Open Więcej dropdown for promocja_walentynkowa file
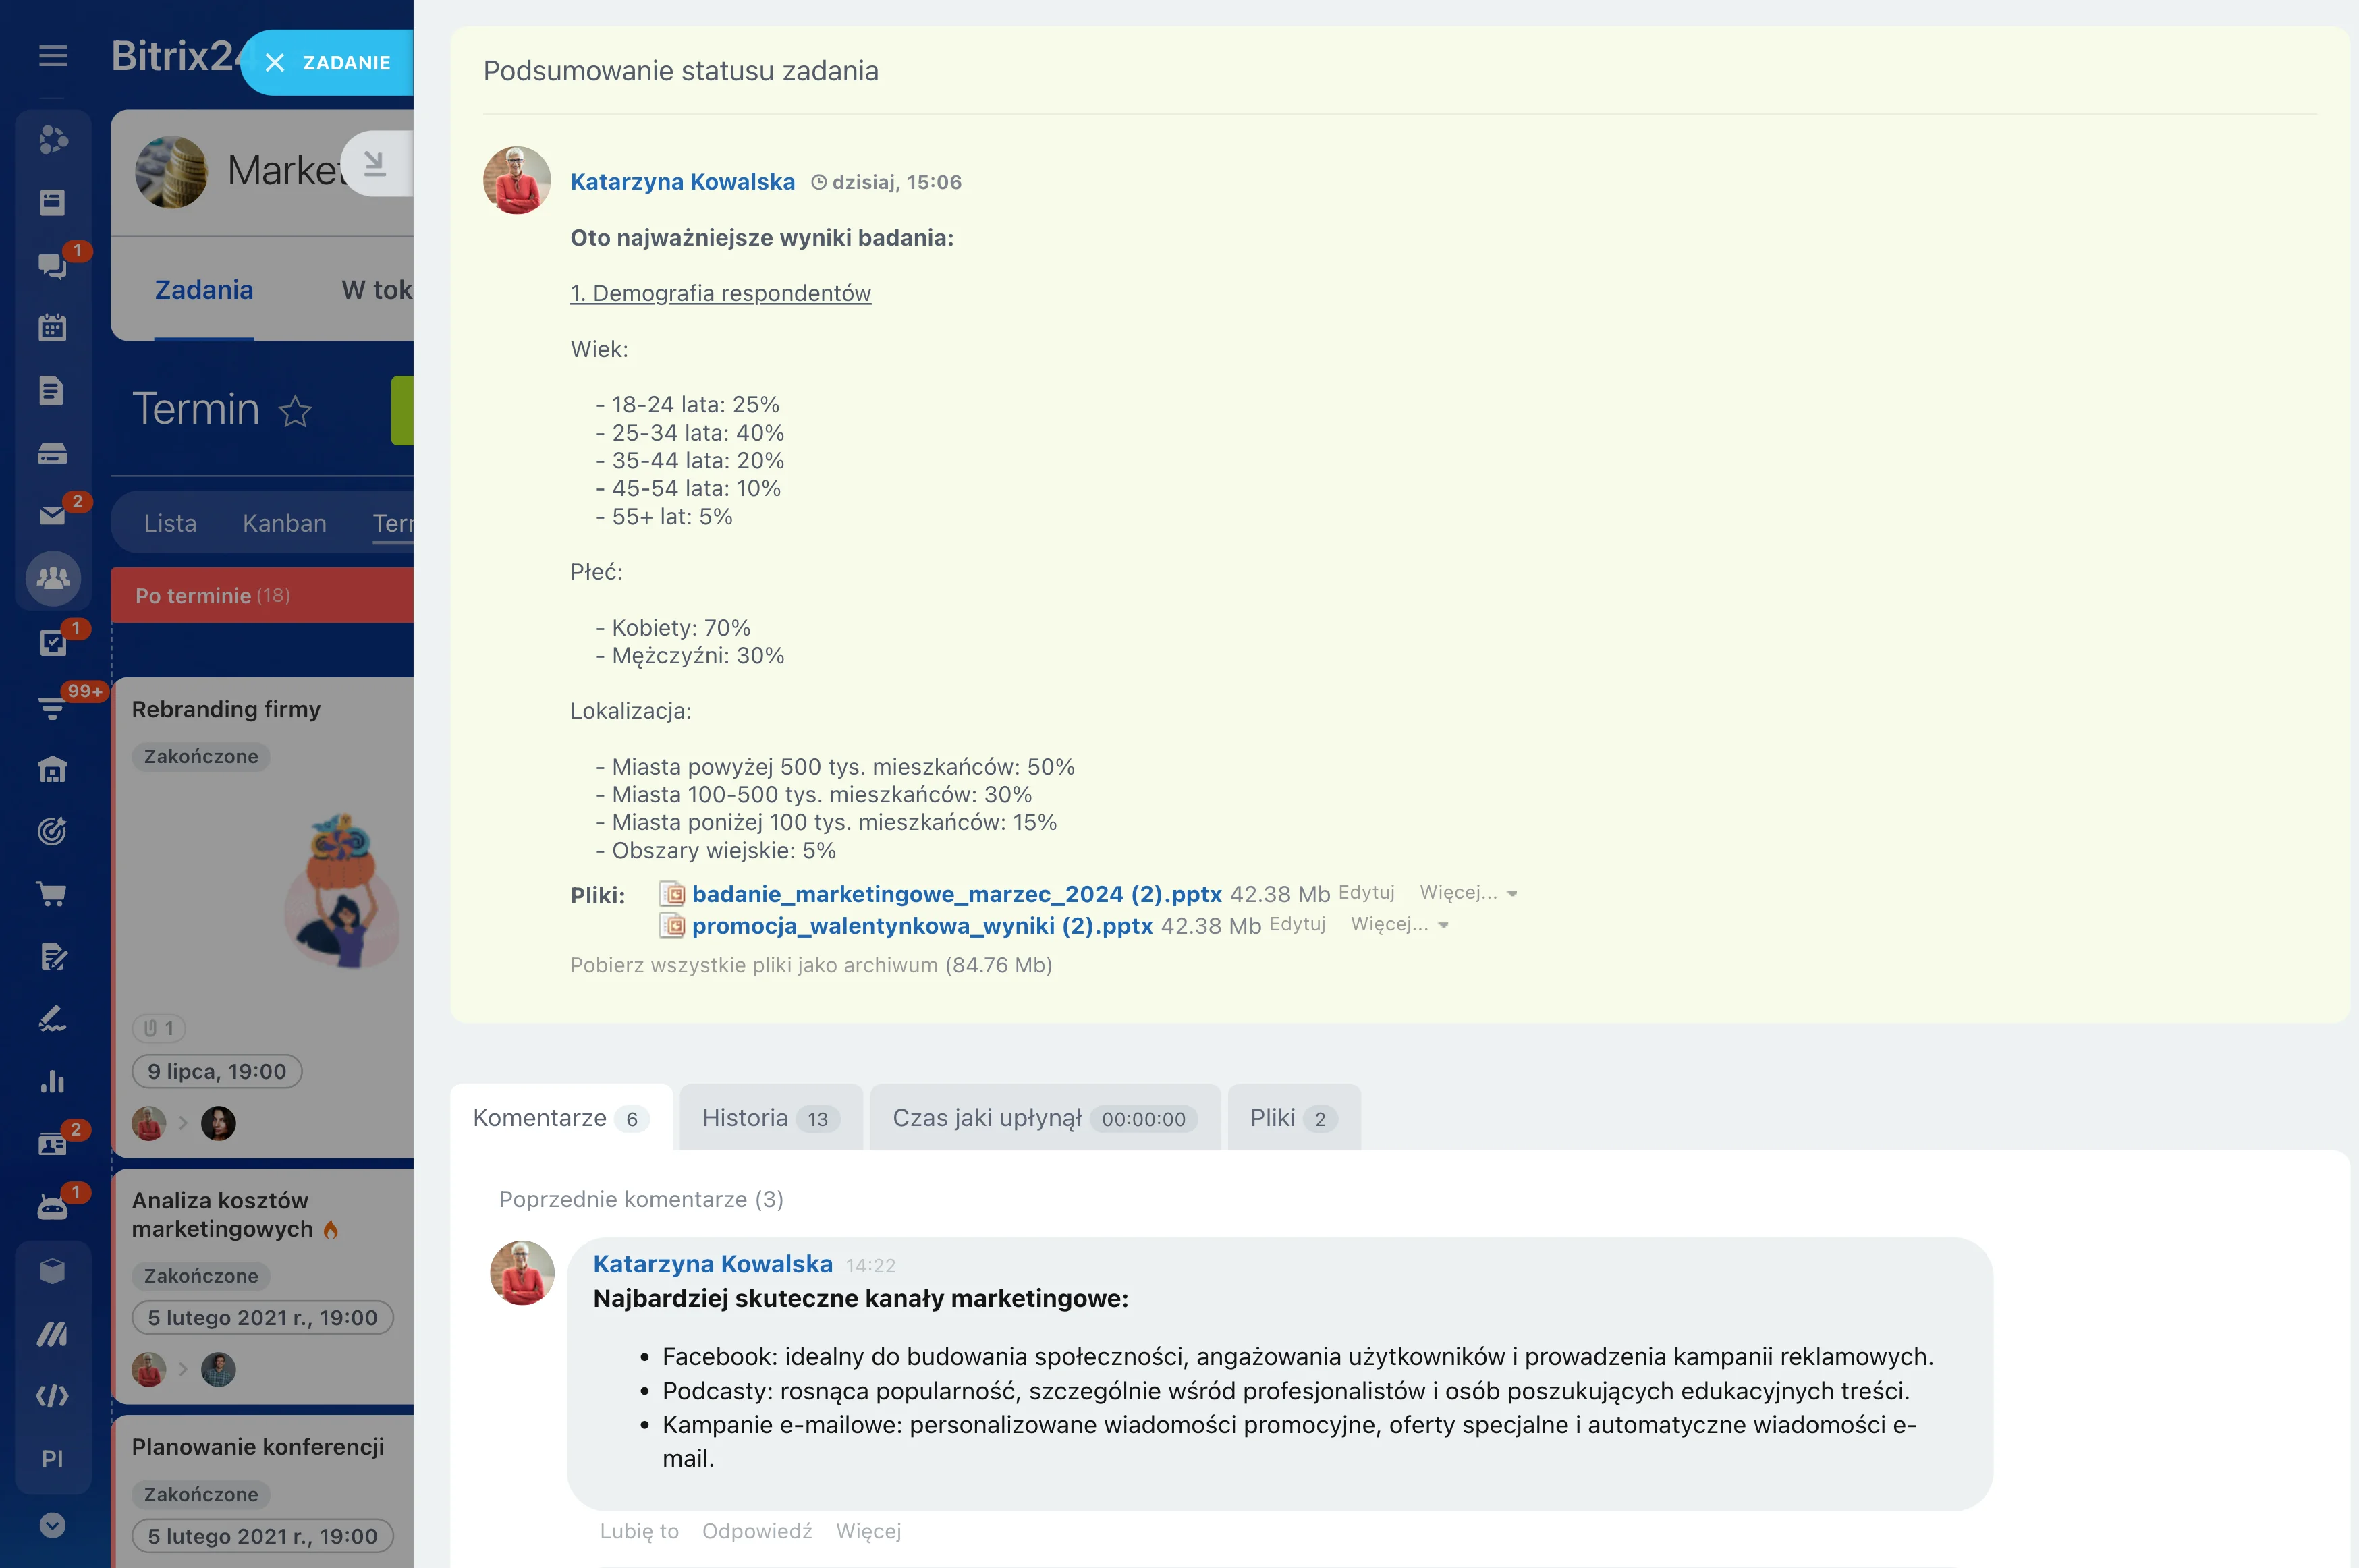The height and width of the screenshot is (1568, 2359). pos(1399,925)
